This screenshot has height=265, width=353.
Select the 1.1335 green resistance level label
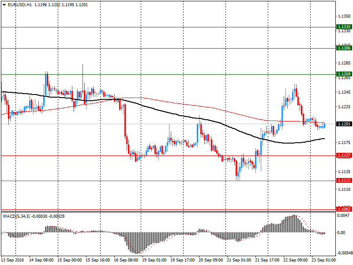[x=344, y=27]
